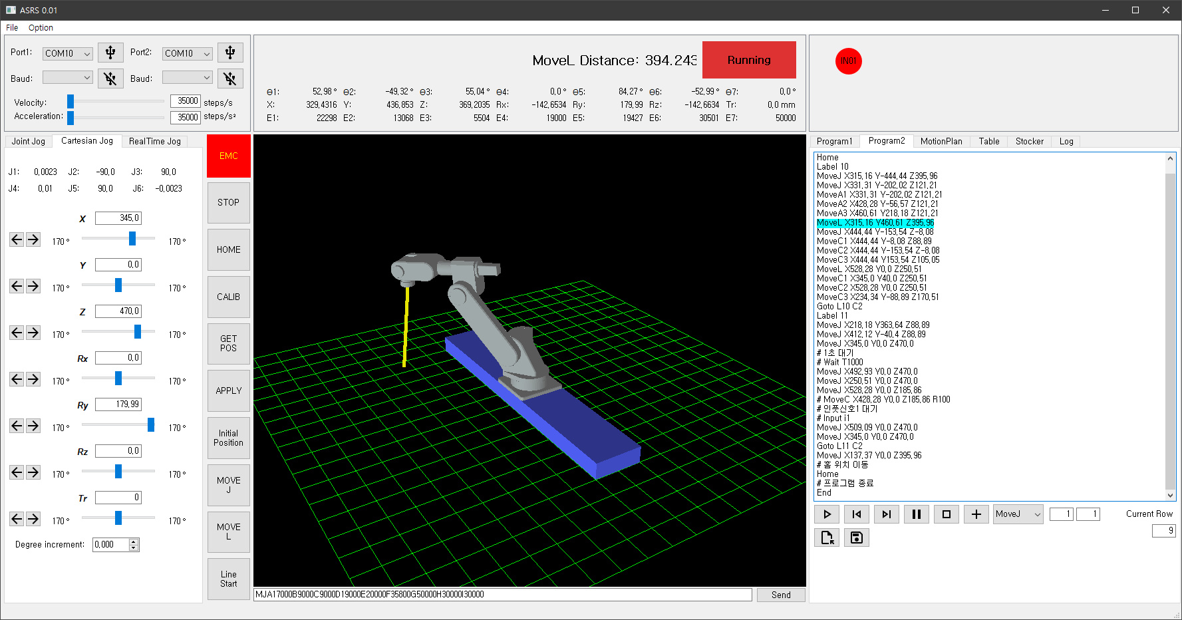Click the Initial Position button

click(229, 438)
